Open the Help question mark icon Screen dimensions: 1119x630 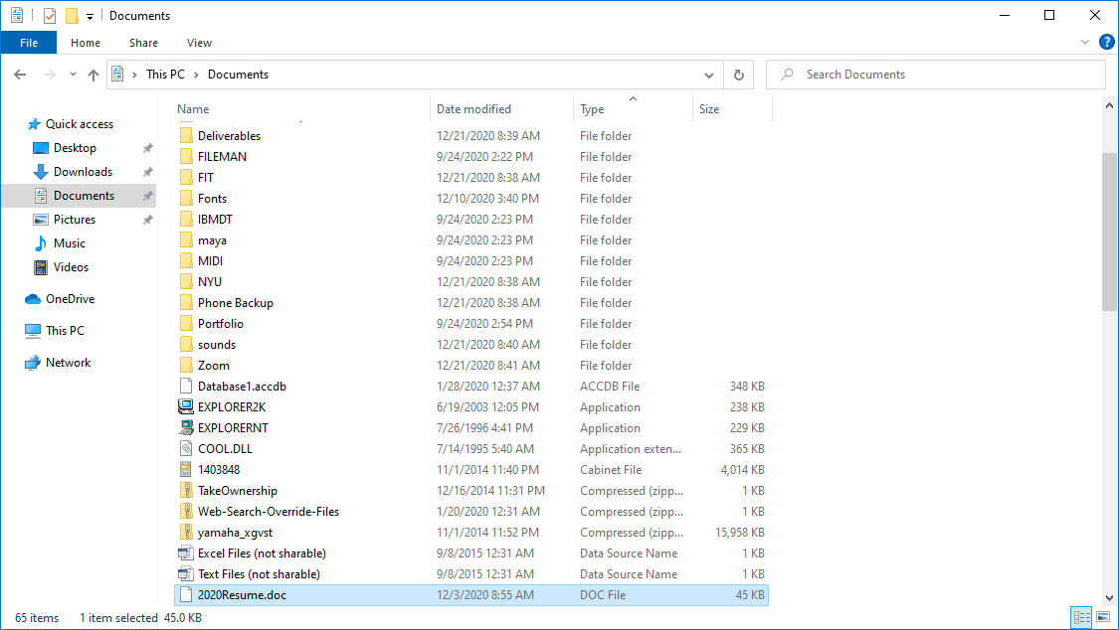pos(1106,43)
